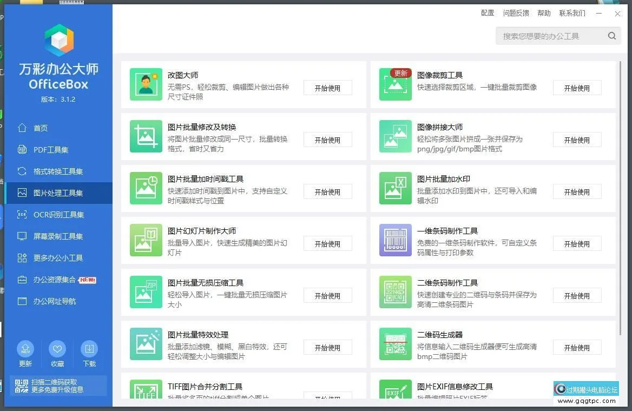Click the 下载 download icon
Image resolution: width=632 pixels, height=411 pixels.
point(89,349)
